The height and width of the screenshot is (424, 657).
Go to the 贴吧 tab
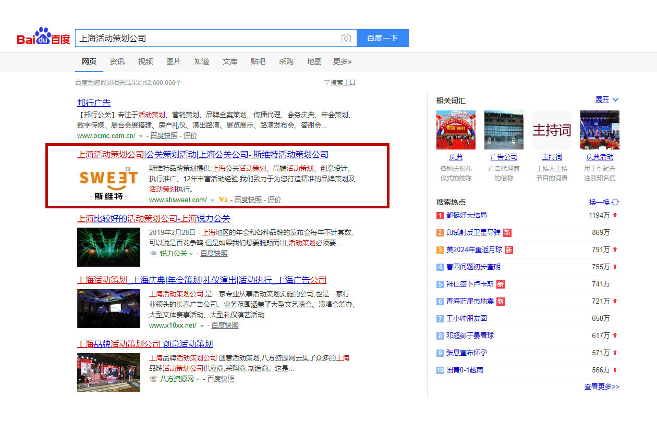click(258, 61)
